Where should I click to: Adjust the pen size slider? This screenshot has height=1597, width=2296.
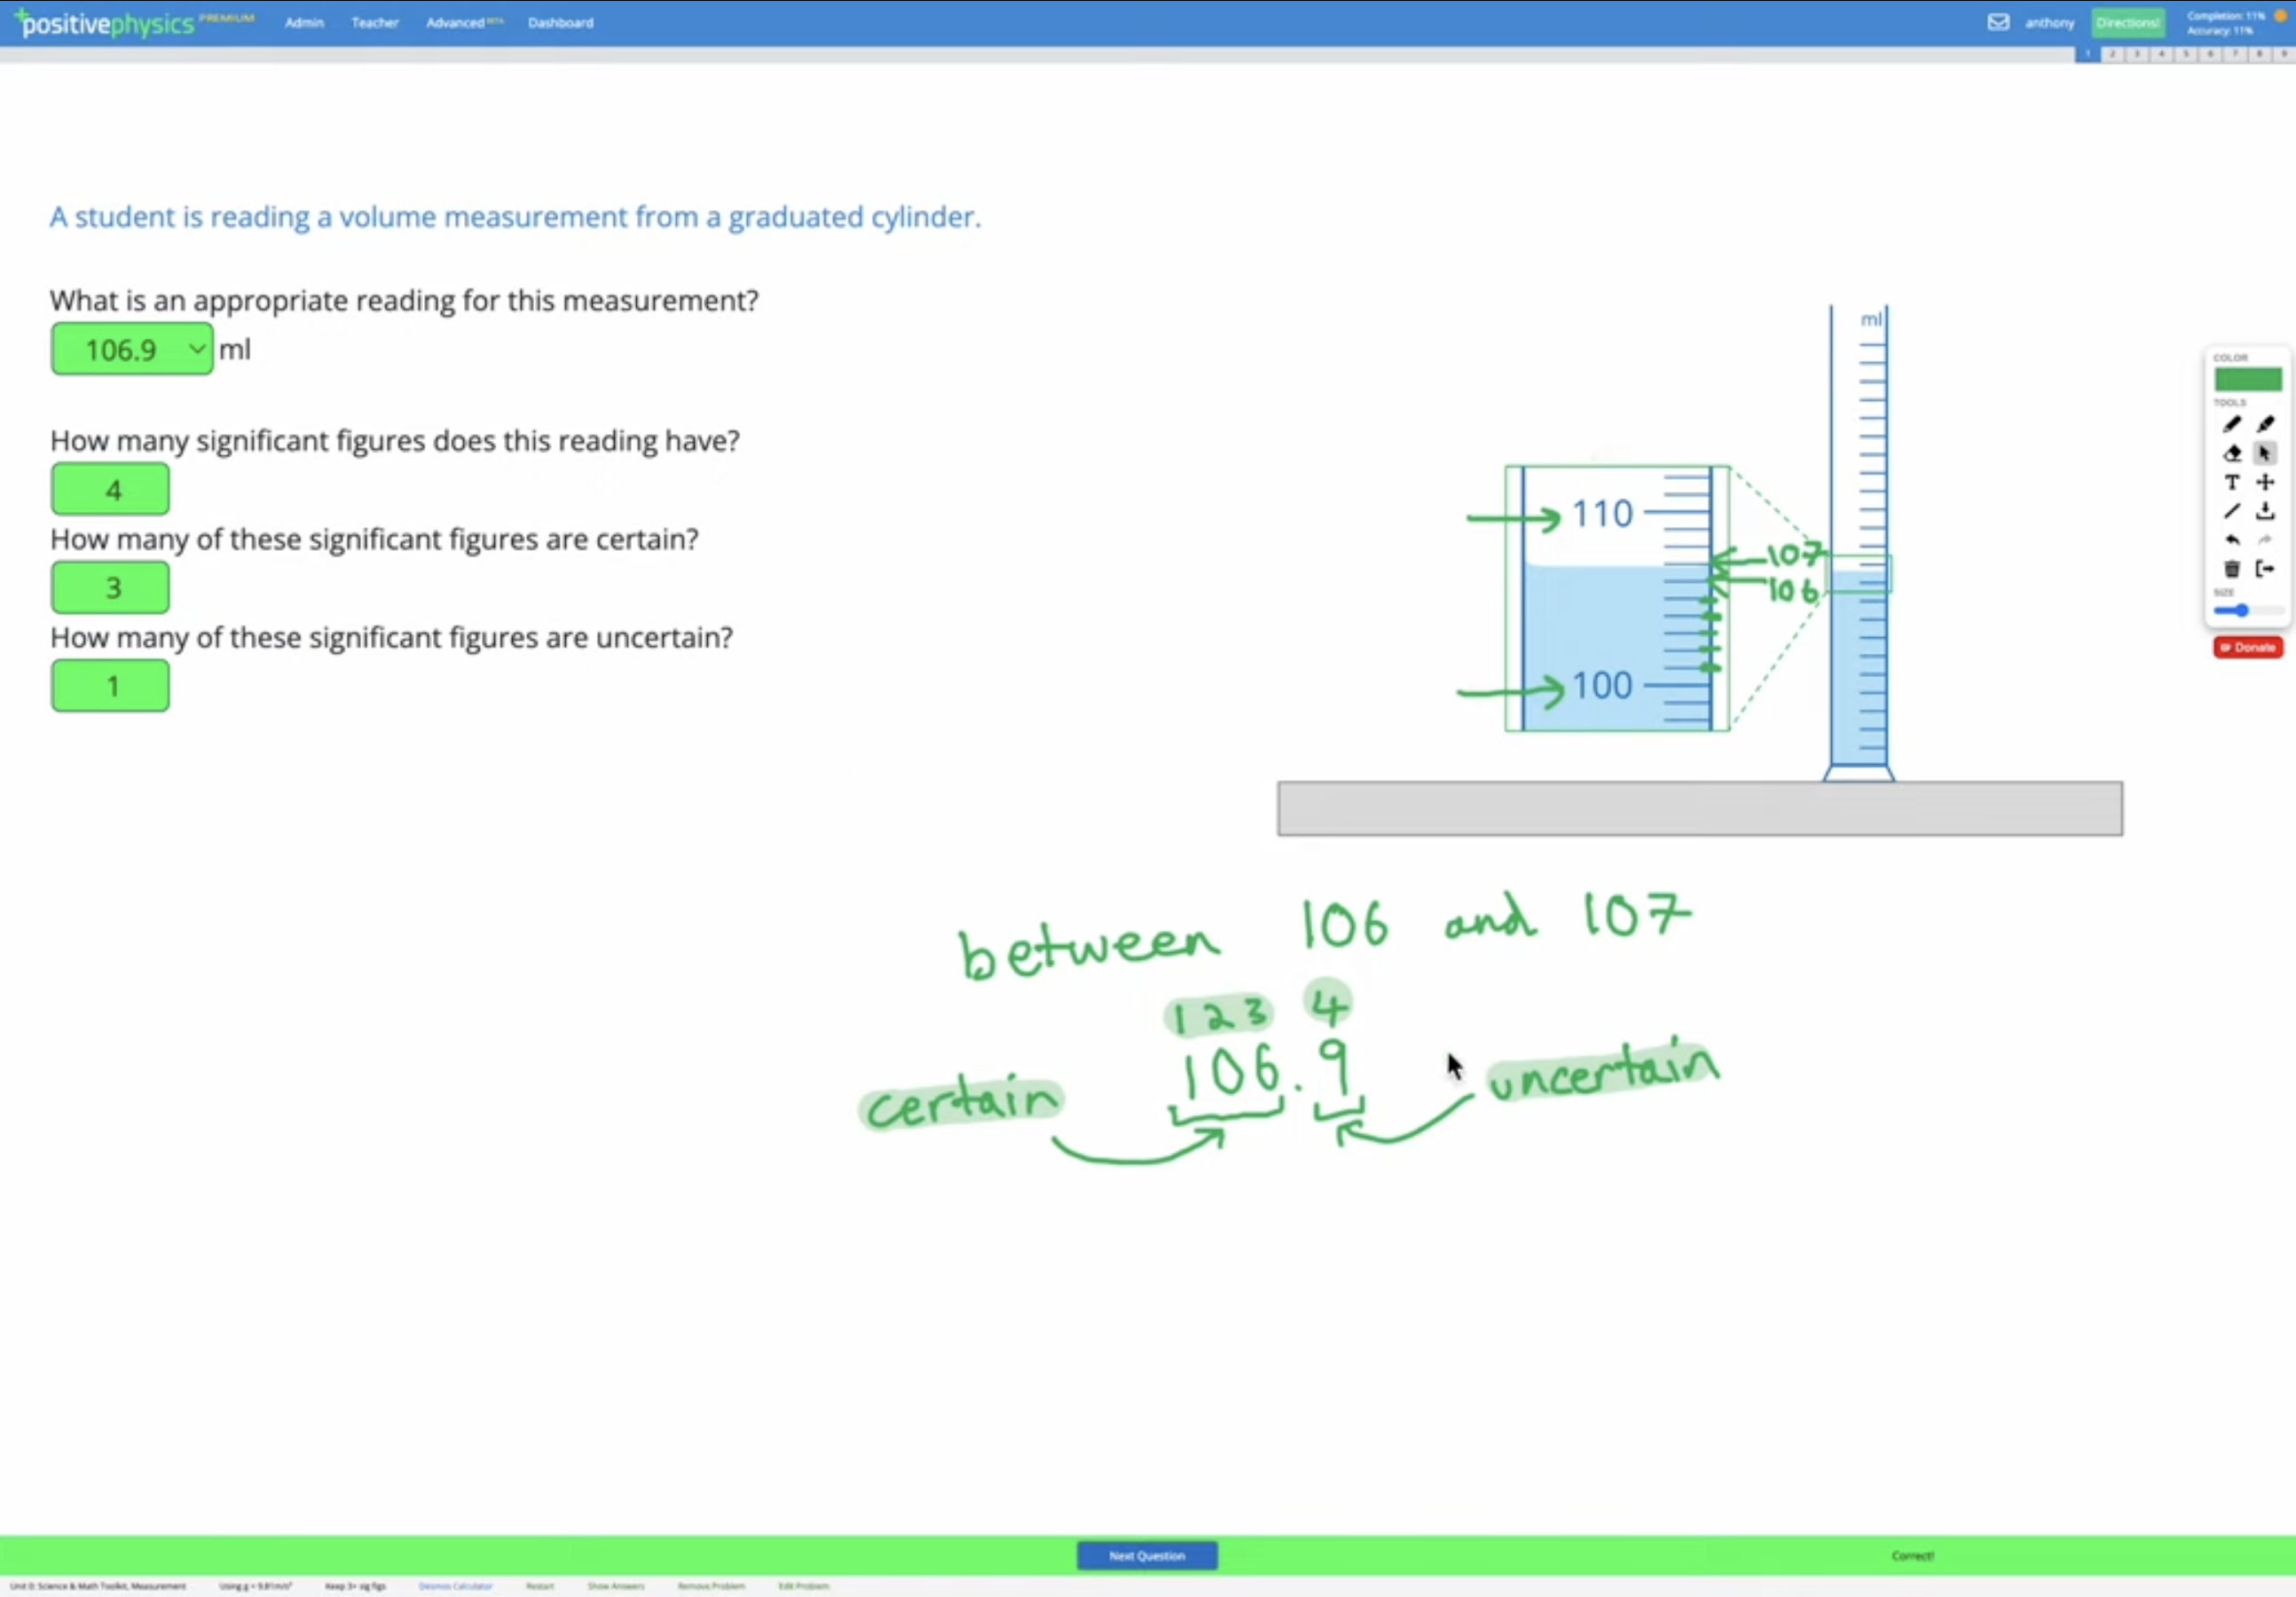(x=2242, y=610)
